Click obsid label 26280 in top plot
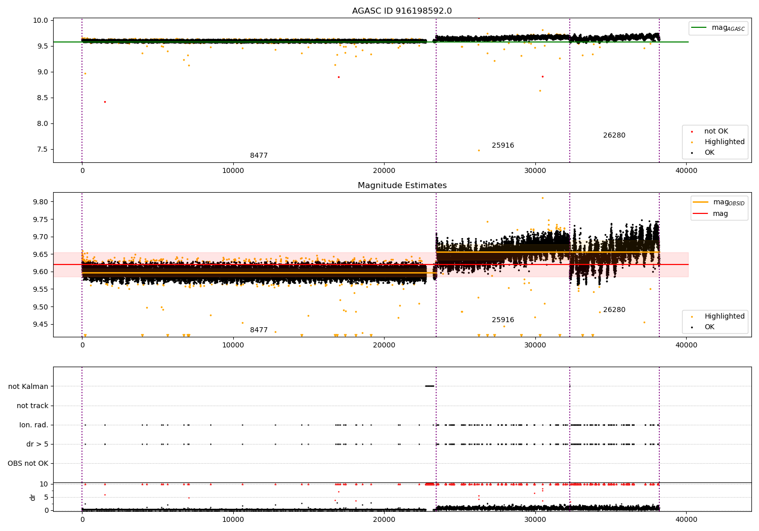Image resolution: width=759 pixels, height=531 pixels. (614, 136)
